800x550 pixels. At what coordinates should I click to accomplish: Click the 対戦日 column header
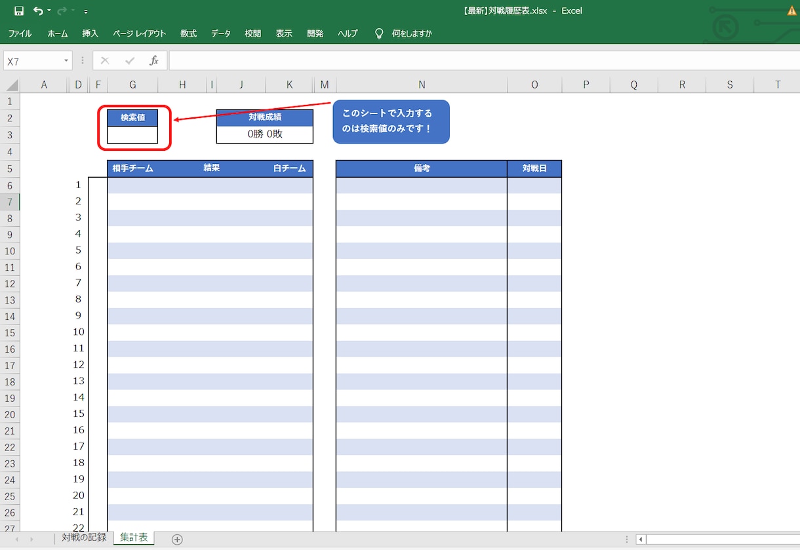534,168
